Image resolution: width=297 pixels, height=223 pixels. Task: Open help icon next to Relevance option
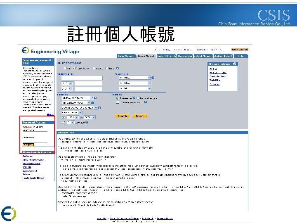coord(134,98)
